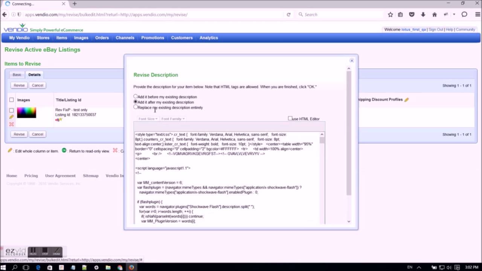482x271 pixels.
Task: Open the Items menu
Action: [62, 38]
